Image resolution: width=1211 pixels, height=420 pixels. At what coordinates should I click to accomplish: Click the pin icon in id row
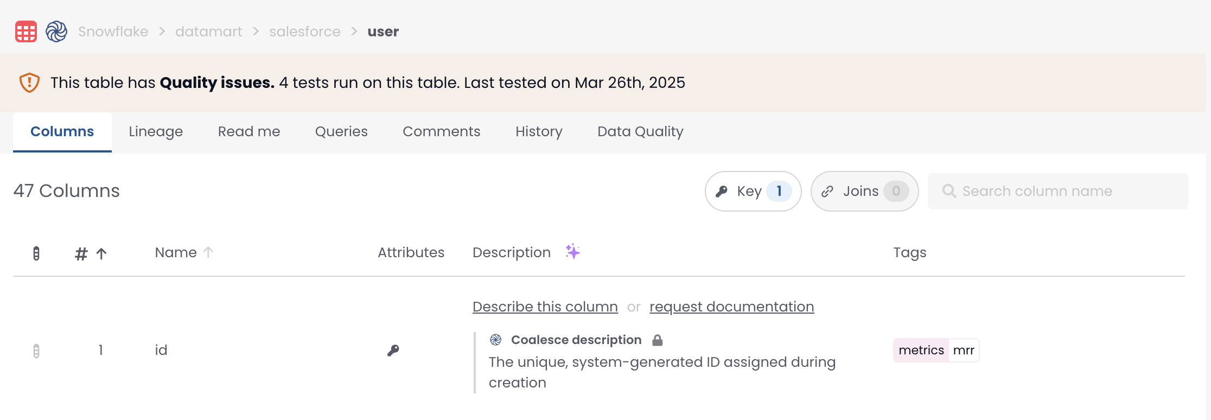point(36,351)
